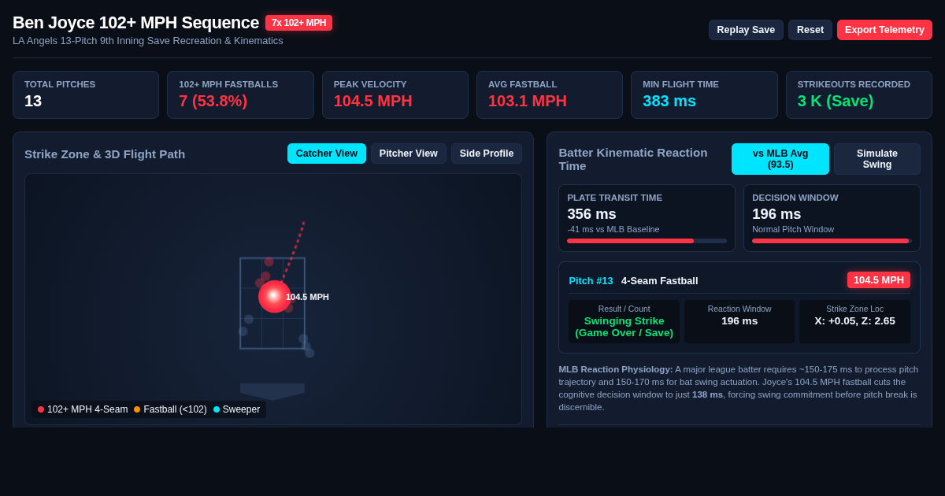Click Avg Fastball 103.1 MPH value
The height and width of the screenshot is (496, 945).
(528, 101)
